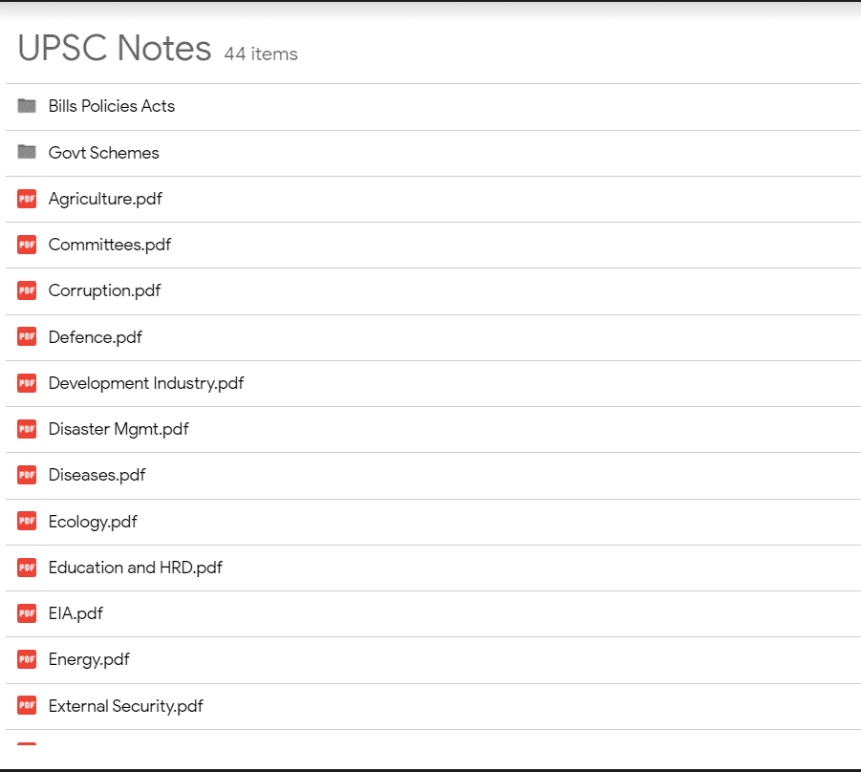
Task: Open Education and HRD.pdf
Action: 136,568
